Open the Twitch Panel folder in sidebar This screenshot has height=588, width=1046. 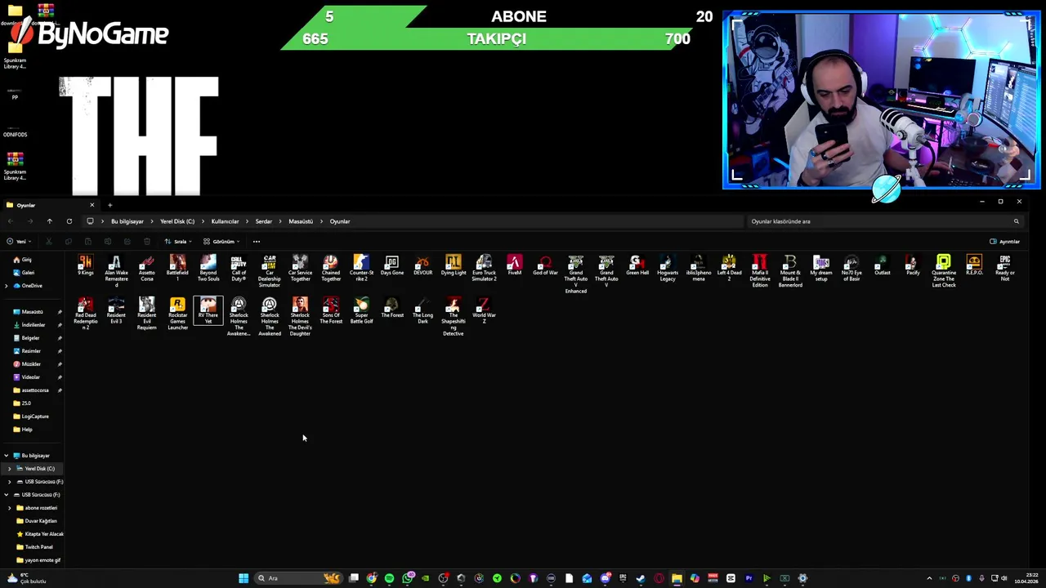click(38, 547)
